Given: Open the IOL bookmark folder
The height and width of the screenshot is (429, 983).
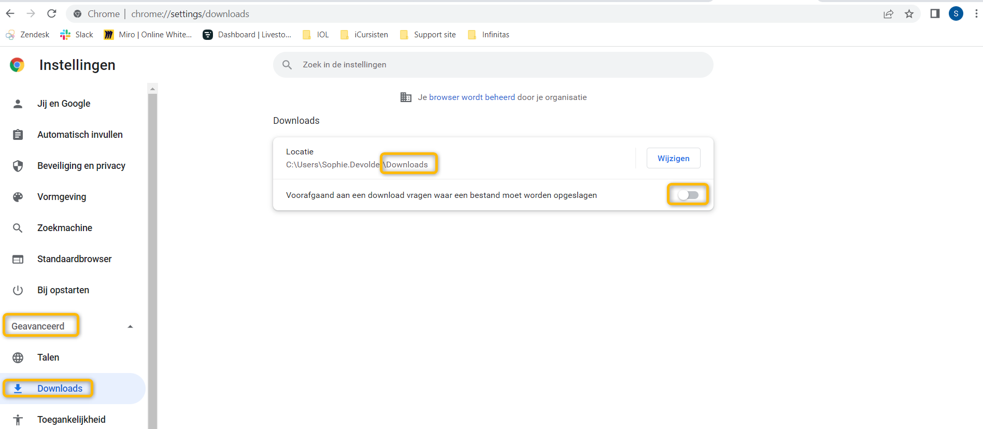Looking at the screenshot, I should click(x=316, y=35).
